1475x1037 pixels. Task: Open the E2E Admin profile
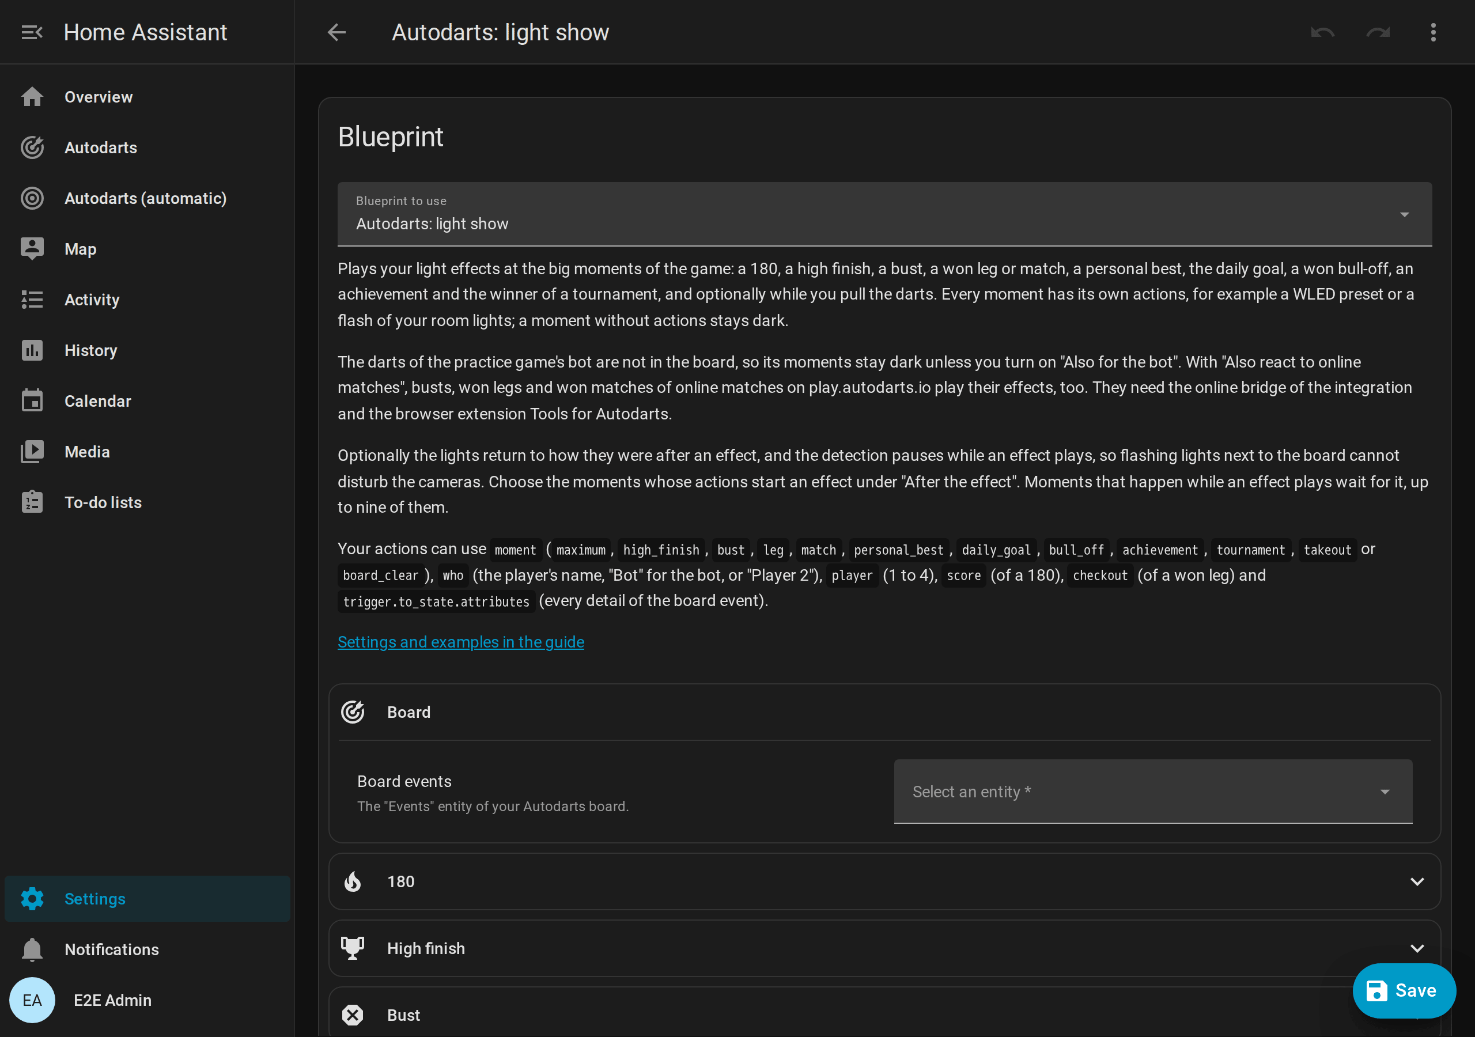coord(147,1000)
